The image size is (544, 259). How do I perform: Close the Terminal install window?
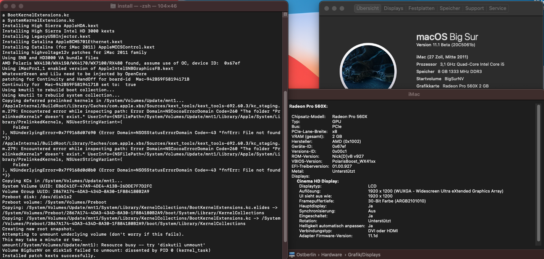5,6
